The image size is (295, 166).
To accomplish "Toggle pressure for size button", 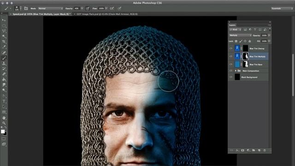I will 119,8.
